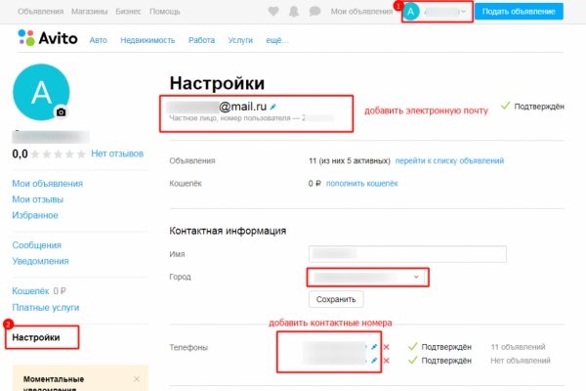Click the red X beside first phone
586x391 pixels.
[x=386, y=347]
